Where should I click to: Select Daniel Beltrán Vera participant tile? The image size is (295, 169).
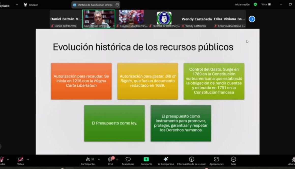coord(66,19)
